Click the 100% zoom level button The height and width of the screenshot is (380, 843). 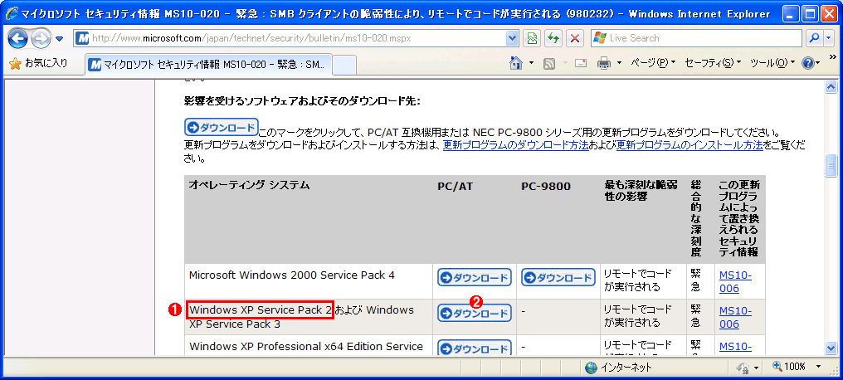[790, 367]
